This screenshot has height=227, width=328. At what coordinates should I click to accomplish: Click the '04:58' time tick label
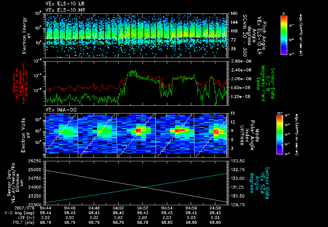(215, 208)
